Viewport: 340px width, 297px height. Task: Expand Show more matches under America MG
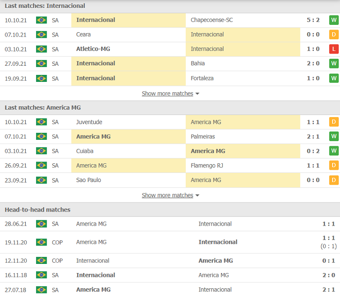[x=167, y=196]
